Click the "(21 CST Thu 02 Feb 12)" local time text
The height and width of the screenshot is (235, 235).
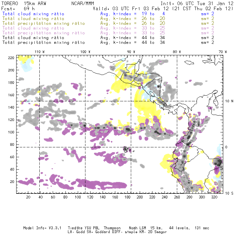tap(203, 9)
